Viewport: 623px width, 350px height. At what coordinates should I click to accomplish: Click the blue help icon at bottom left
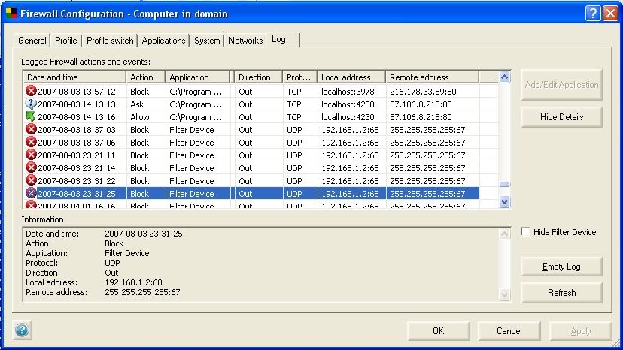22,330
